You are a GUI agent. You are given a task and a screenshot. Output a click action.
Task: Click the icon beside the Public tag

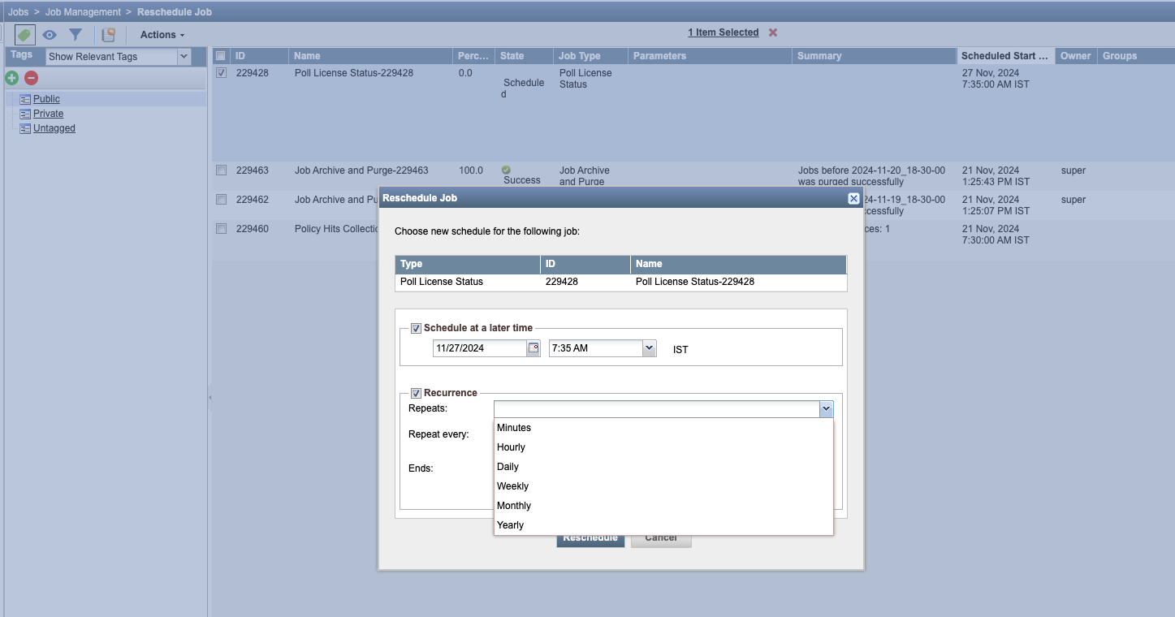pyautogui.click(x=25, y=99)
